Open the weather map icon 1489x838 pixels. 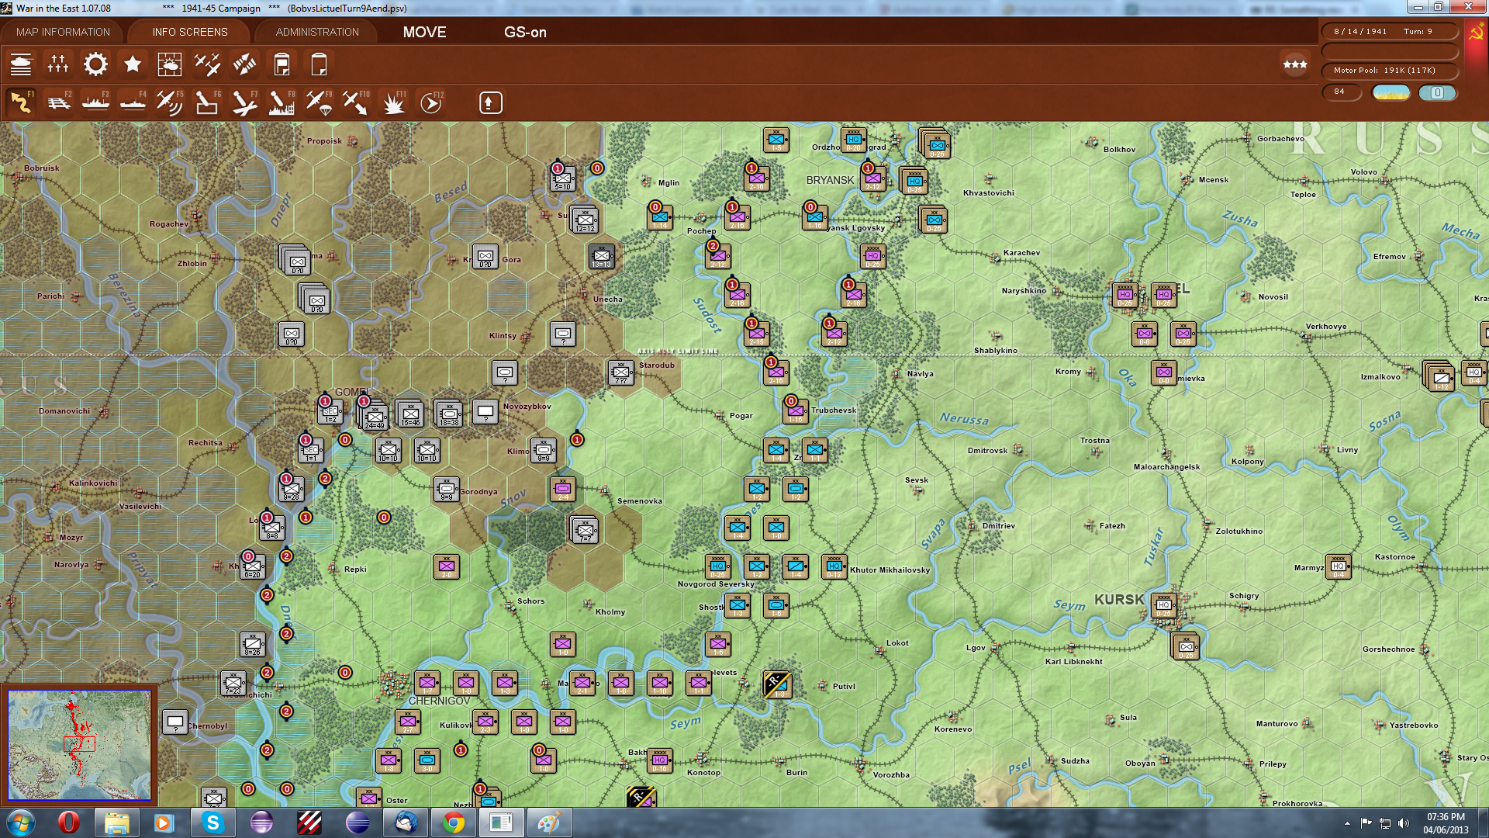coord(170,64)
